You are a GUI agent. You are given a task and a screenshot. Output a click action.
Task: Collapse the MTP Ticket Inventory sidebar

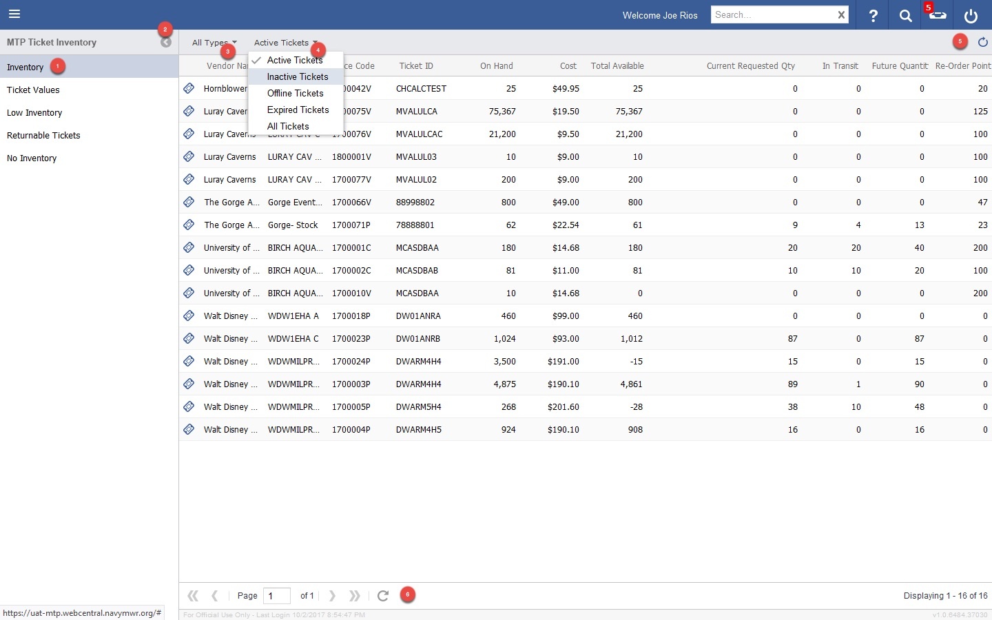[166, 43]
